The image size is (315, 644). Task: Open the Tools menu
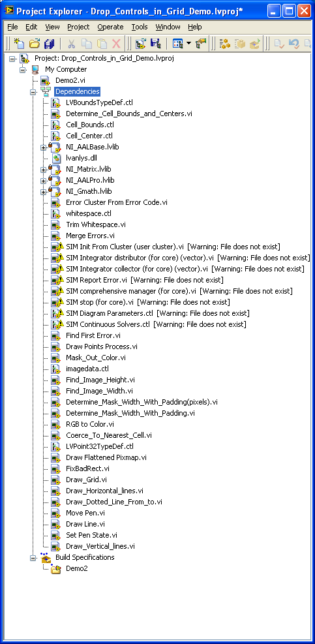click(x=140, y=27)
